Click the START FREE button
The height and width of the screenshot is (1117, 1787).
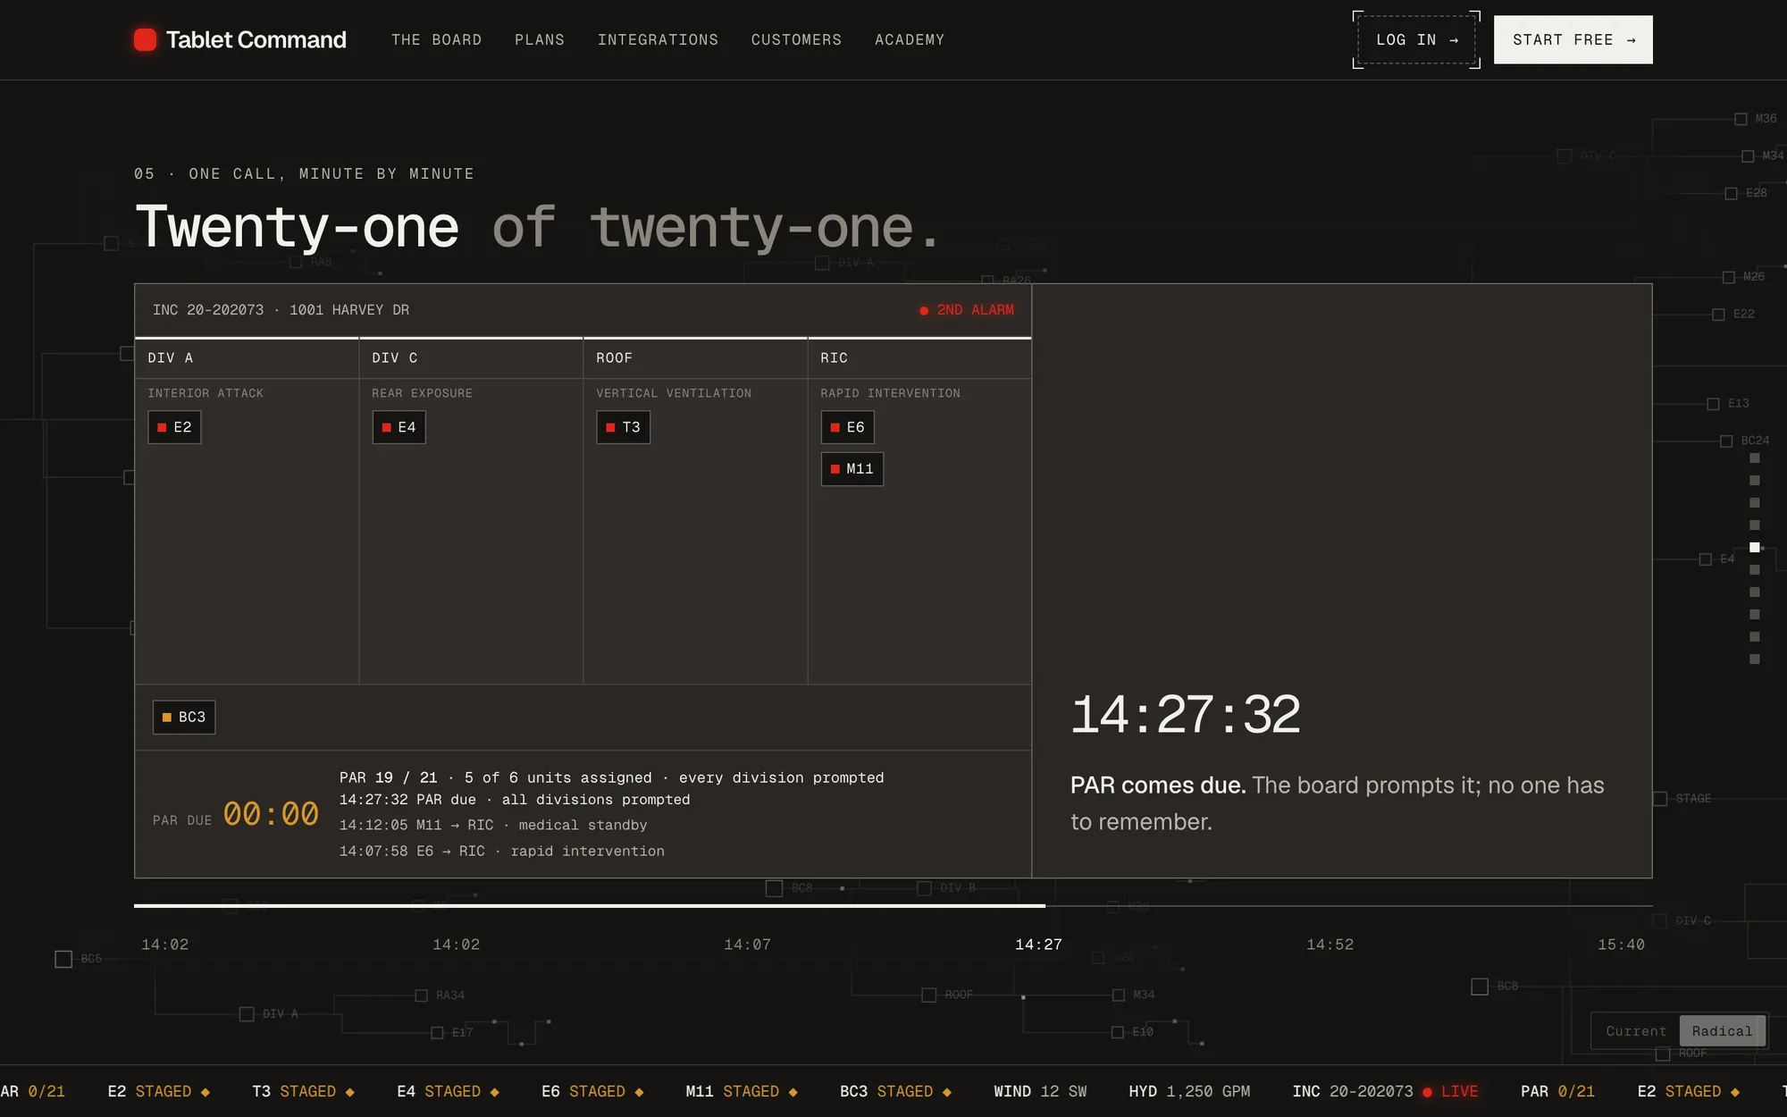1573,40
